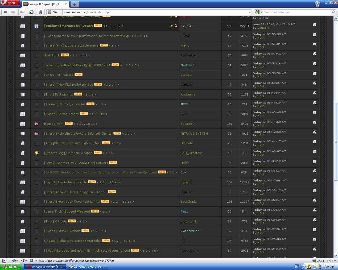Click the 10:24 AM system clock
The height and width of the screenshot is (270, 338).
(328, 267)
